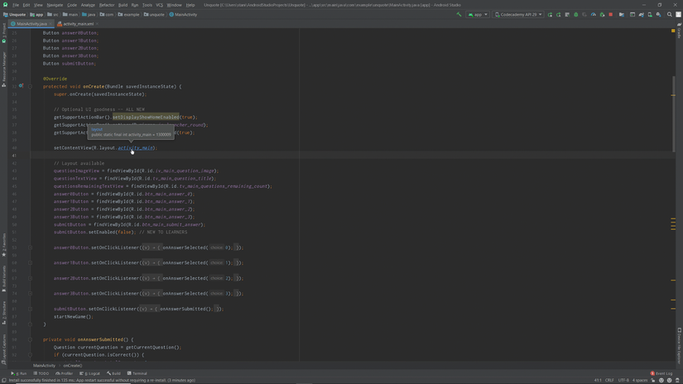This screenshot has width=683, height=384.
Task: Open the TODO tool window
Action: 41,373
